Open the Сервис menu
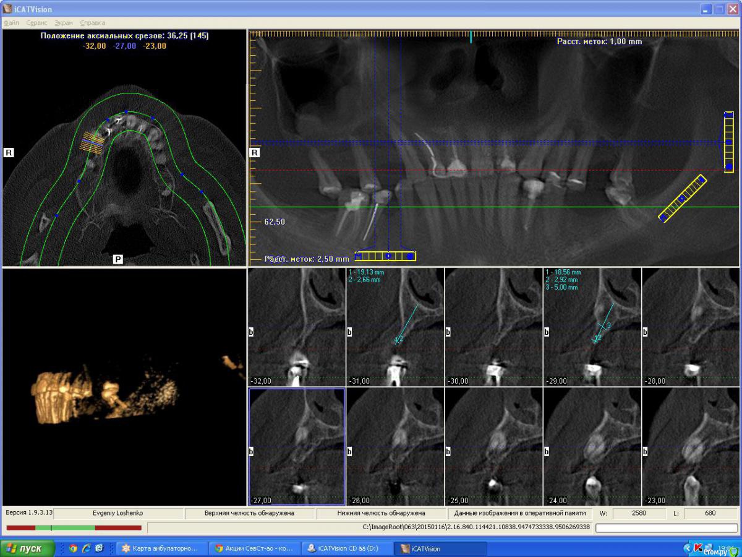 click(36, 23)
